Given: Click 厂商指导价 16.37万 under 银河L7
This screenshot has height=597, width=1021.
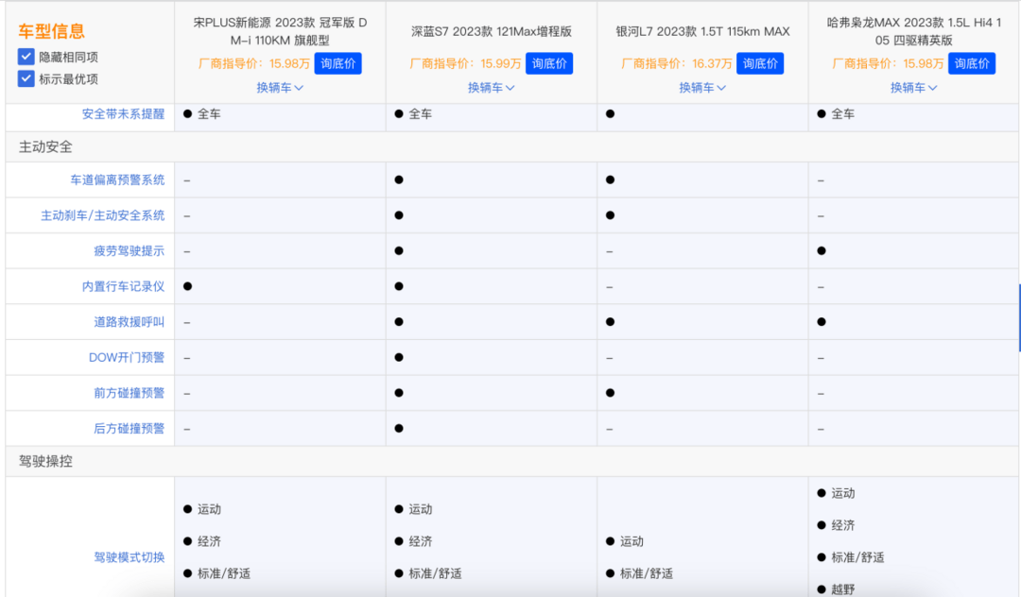Looking at the screenshot, I should coord(677,63).
